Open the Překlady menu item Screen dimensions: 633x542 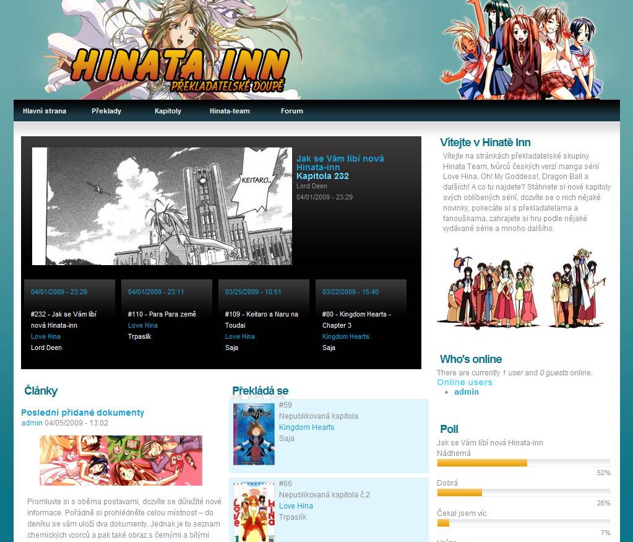coord(106,111)
